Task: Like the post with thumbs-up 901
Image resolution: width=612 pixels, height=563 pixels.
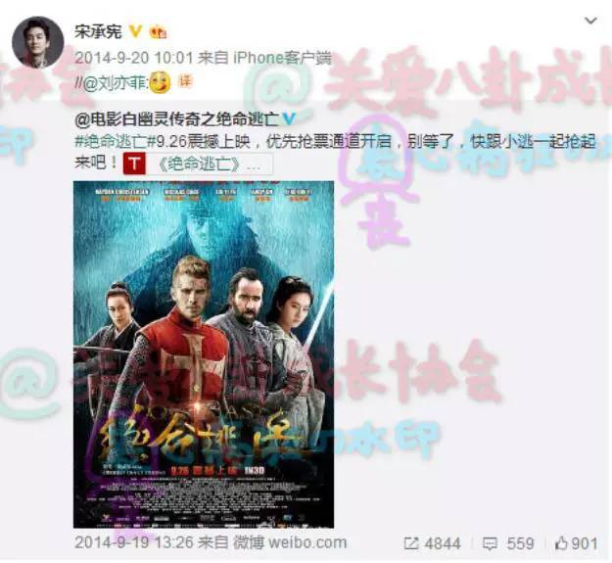Action: click(576, 543)
